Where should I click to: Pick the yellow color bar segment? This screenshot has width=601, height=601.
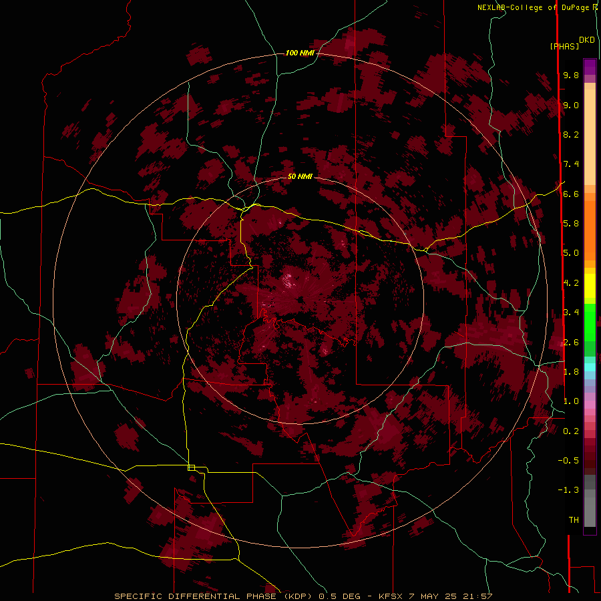(x=590, y=286)
